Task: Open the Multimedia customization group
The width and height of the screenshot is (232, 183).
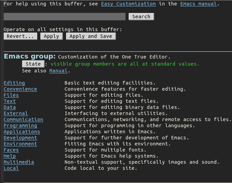Action: pos(19,162)
